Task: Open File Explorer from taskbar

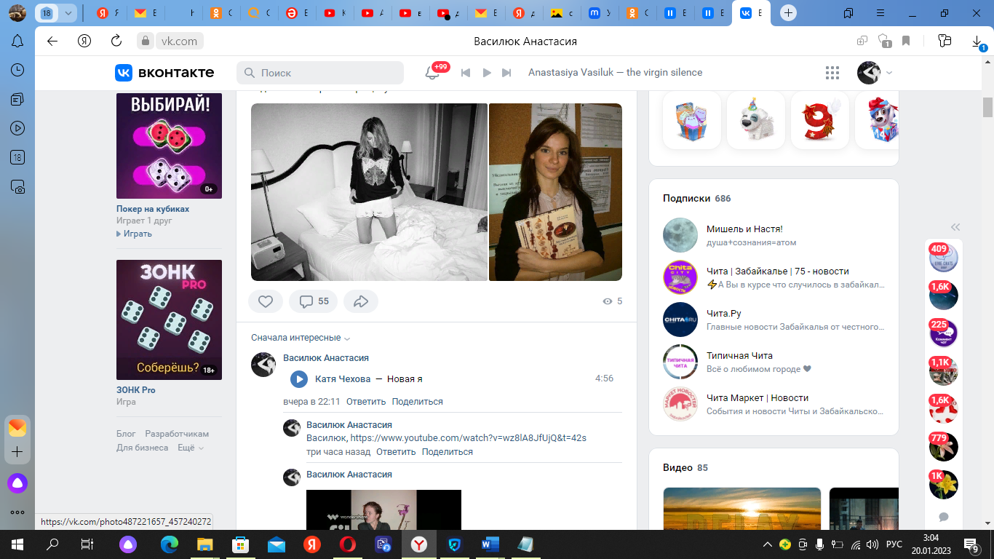Action: 205,544
